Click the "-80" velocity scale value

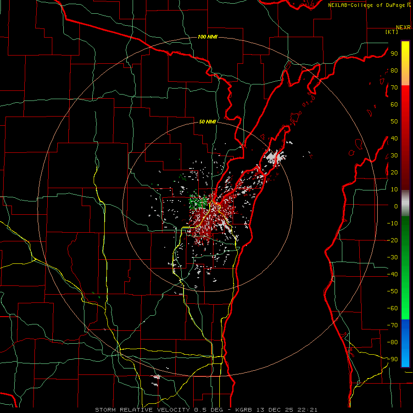click(392, 342)
